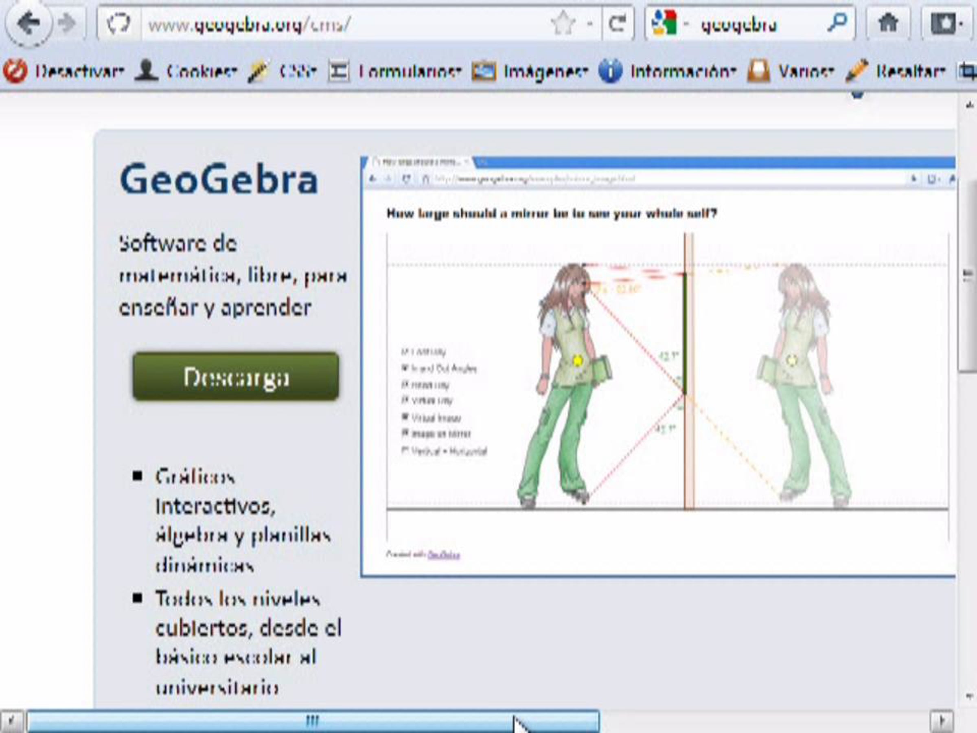
Task: Open the CSS developer toolbar menu
Action: pyautogui.click(x=283, y=71)
